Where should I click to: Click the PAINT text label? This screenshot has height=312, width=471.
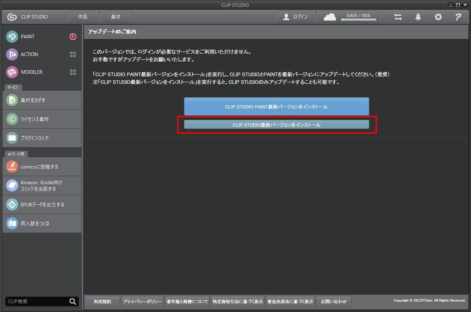28,37
